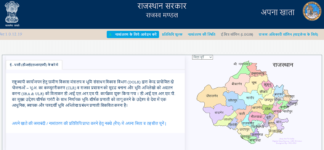Choose जोधपुर district on the map
Image resolution: width=324 pixels, height=150 pixels.
pyautogui.click(x=233, y=100)
